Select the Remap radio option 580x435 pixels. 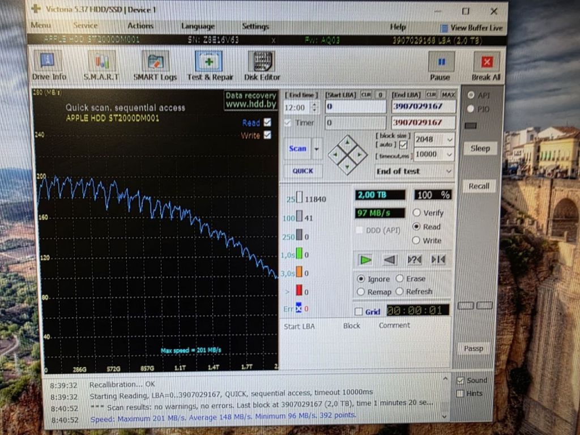(x=361, y=292)
